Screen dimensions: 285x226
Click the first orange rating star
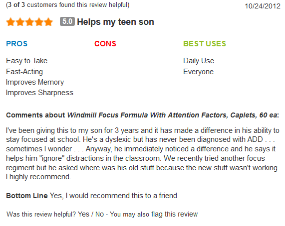10,22
